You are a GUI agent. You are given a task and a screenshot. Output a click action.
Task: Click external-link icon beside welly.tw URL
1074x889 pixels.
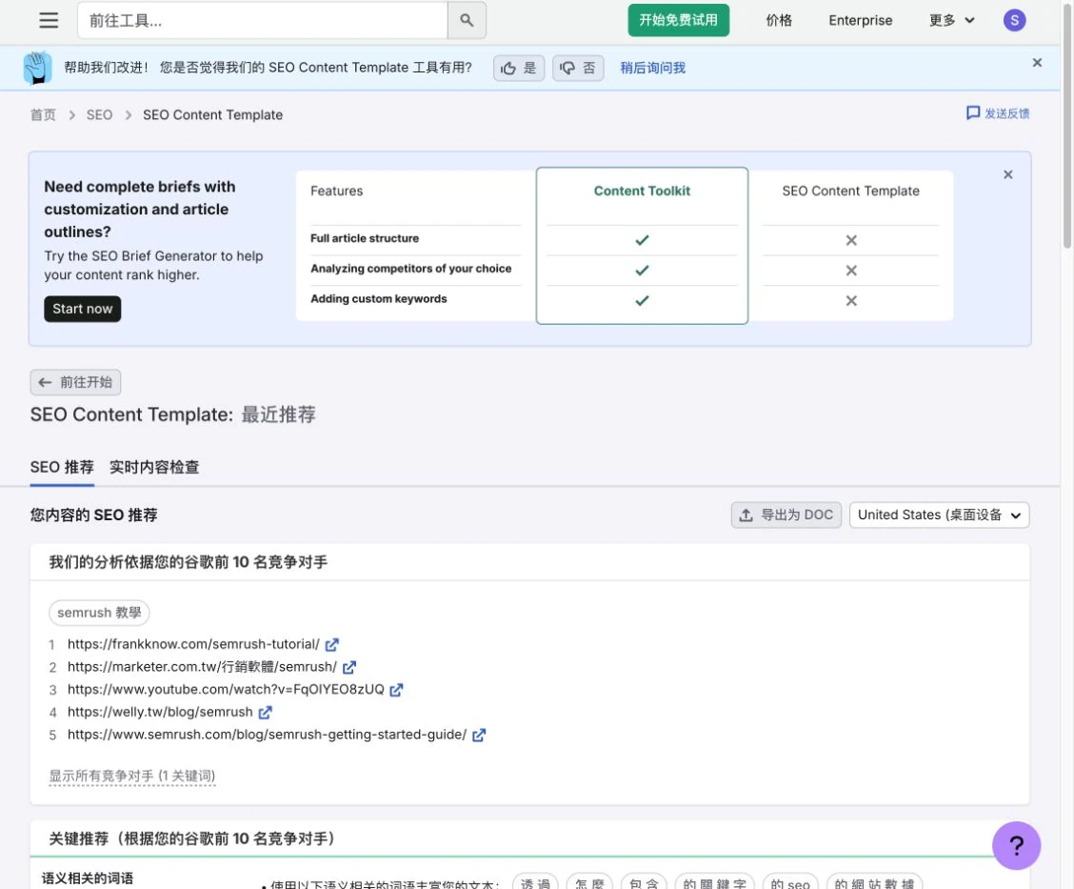265,712
